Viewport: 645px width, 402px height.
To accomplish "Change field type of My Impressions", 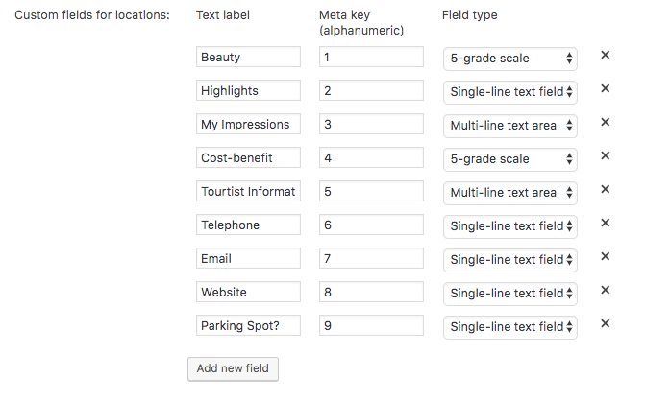I will (509, 126).
